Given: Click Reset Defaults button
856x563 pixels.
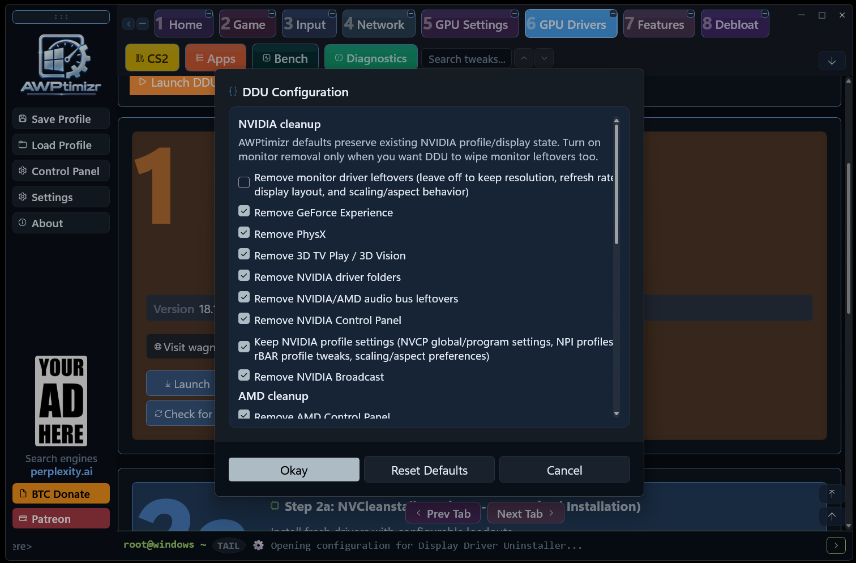Looking at the screenshot, I should tap(429, 470).
